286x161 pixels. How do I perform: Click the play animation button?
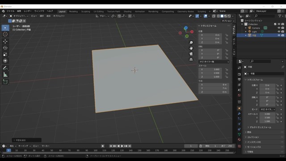[x=122, y=146]
